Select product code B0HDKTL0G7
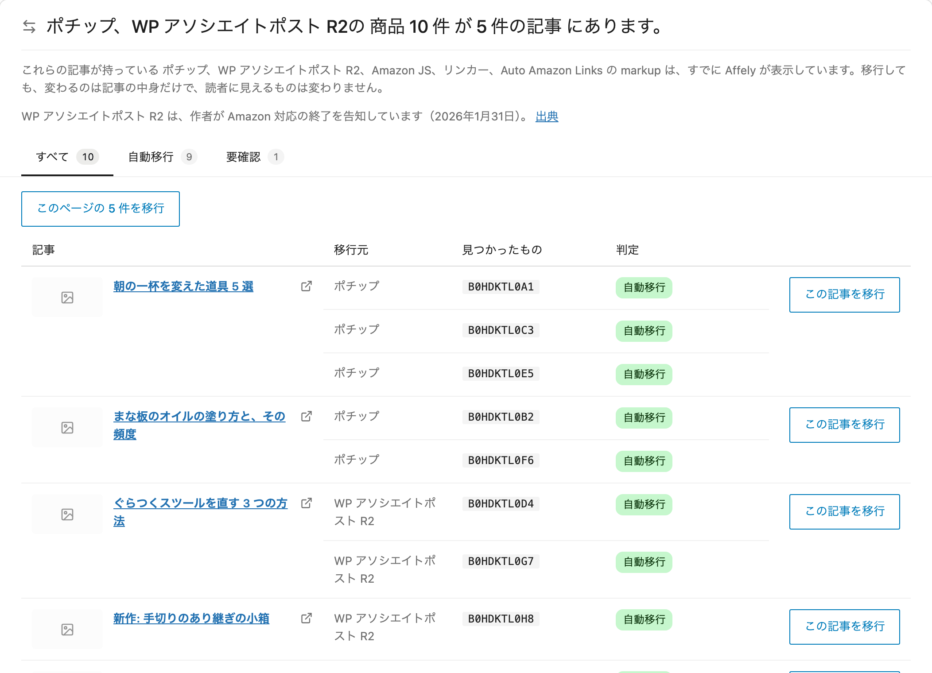The image size is (932, 673). [x=501, y=561]
